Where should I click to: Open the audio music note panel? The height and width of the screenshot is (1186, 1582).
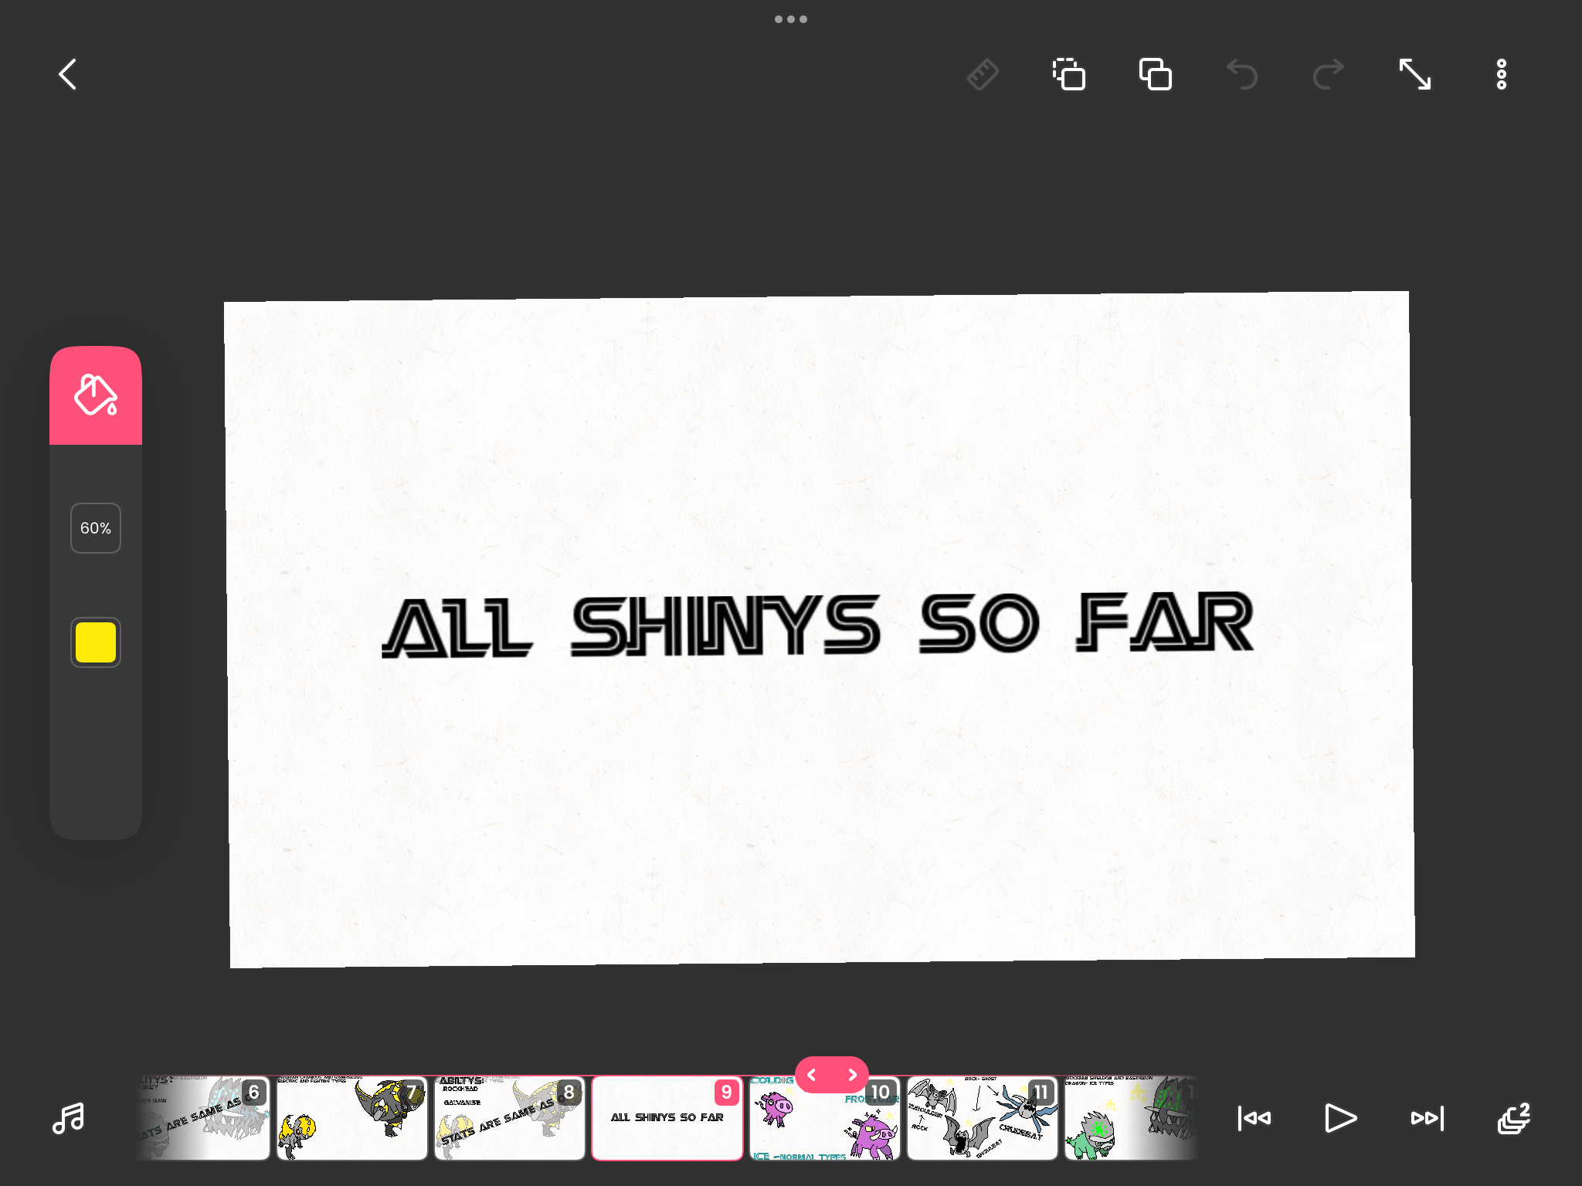[x=68, y=1118]
